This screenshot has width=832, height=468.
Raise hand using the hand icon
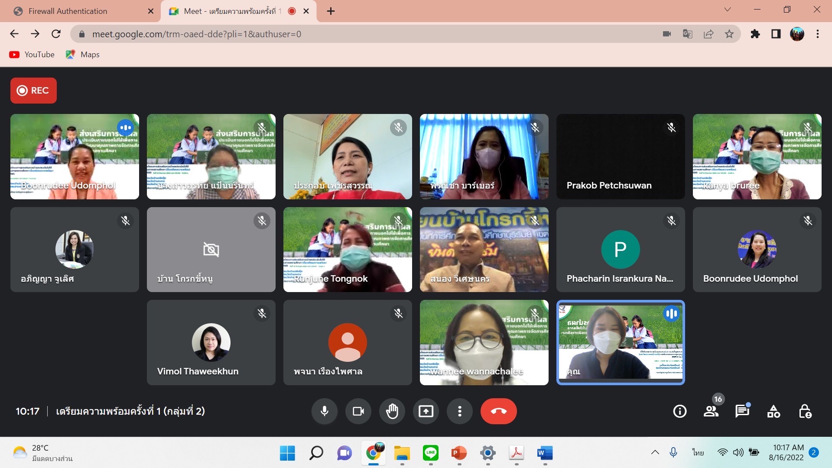(392, 411)
